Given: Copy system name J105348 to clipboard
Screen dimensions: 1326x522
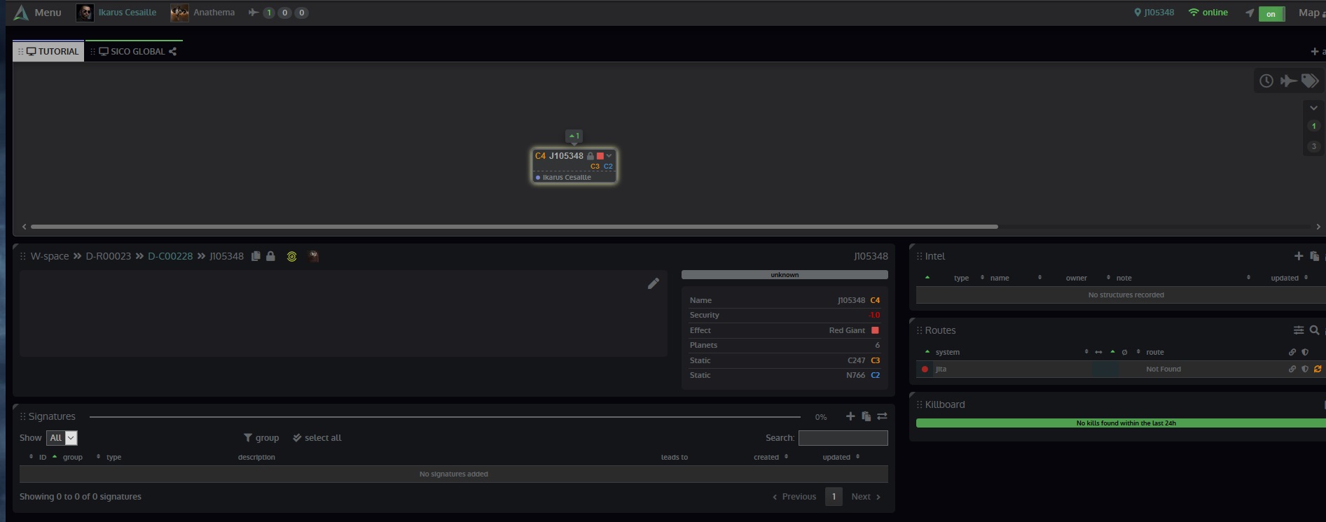Looking at the screenshot, I should (x=256, y=256).
